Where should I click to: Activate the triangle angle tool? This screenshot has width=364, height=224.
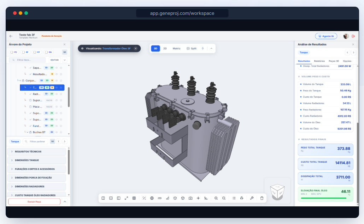(168, 198)
